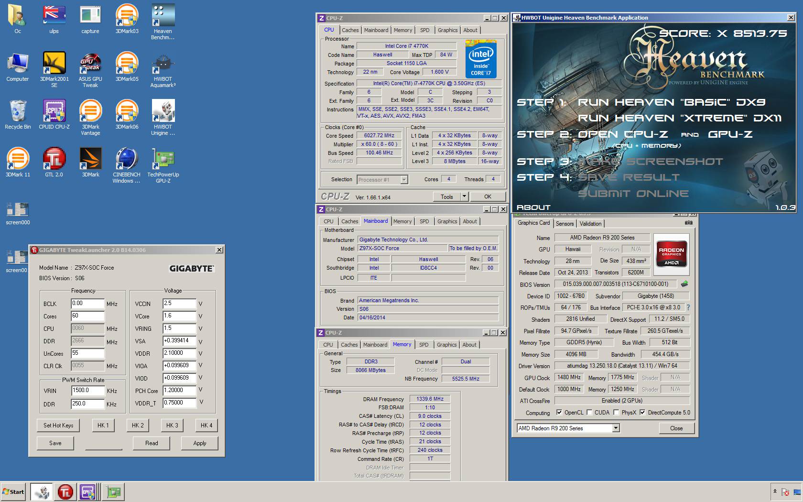Viewport: 803px width, 502px height.
Task: Launch TechPowerUp GPU-Z desktop shortcut
Action: point(163,165)
